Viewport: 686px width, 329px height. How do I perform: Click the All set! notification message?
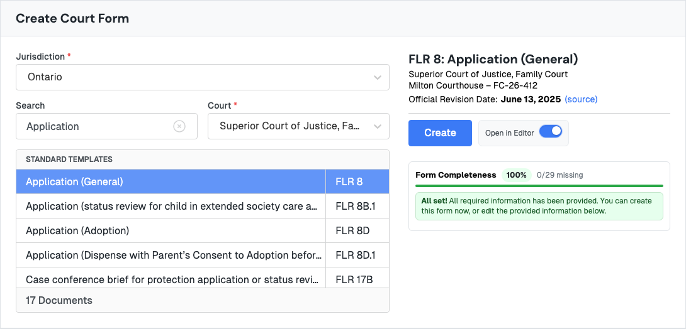tap(539, 206)
